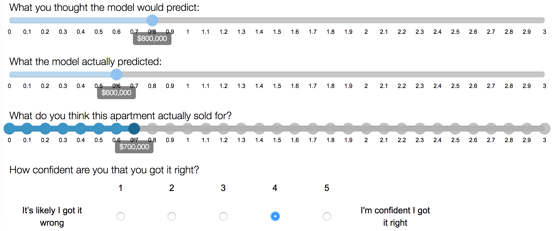Click the $700,000 tooltip label
Screen dimensions: 557x231
(x=134, y=147)
